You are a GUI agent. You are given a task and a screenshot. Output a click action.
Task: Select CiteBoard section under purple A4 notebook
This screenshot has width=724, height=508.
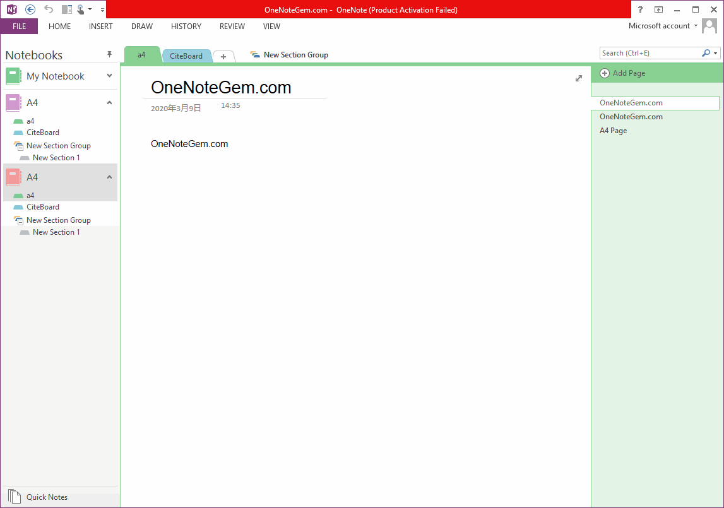pyautogui.click(x=42, y=133)
